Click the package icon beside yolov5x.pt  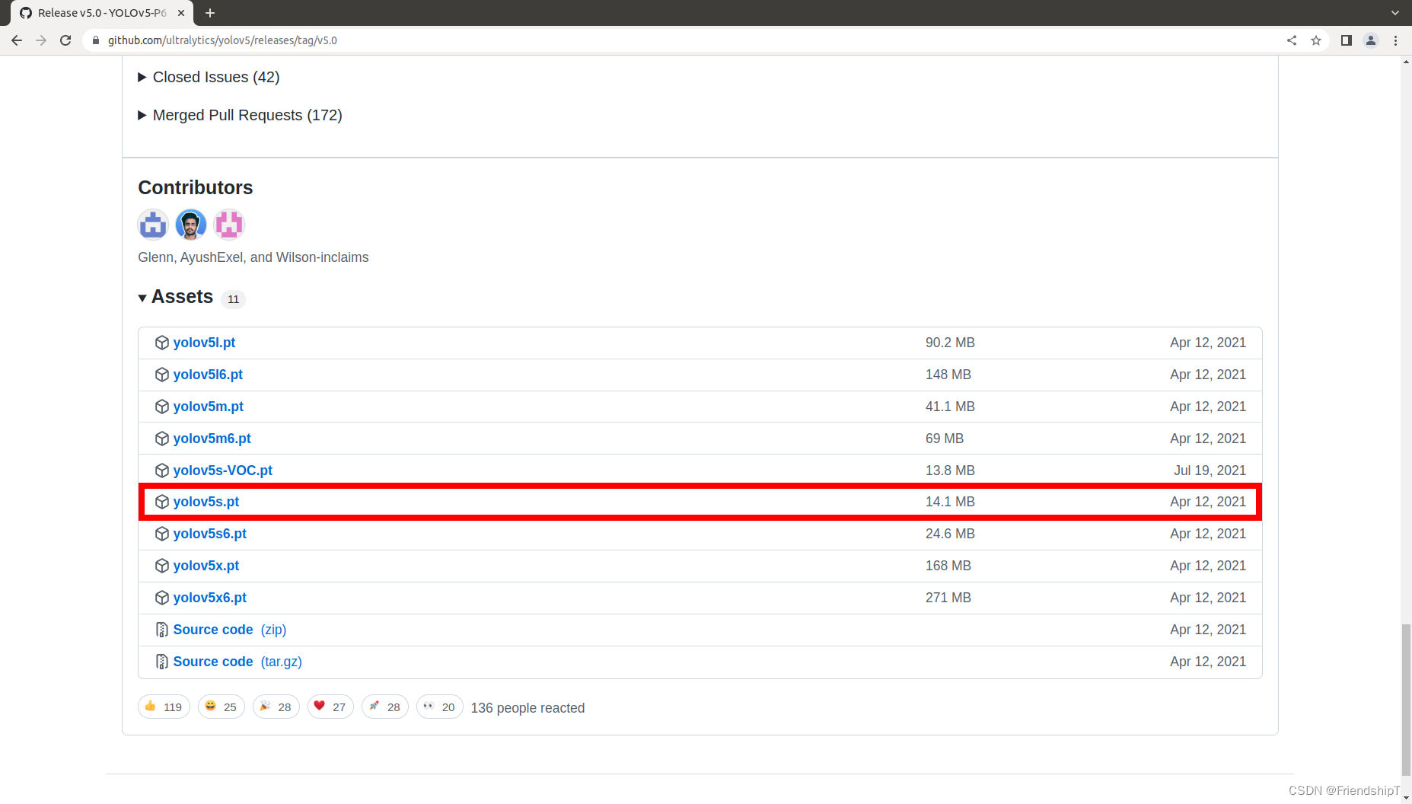161,566
